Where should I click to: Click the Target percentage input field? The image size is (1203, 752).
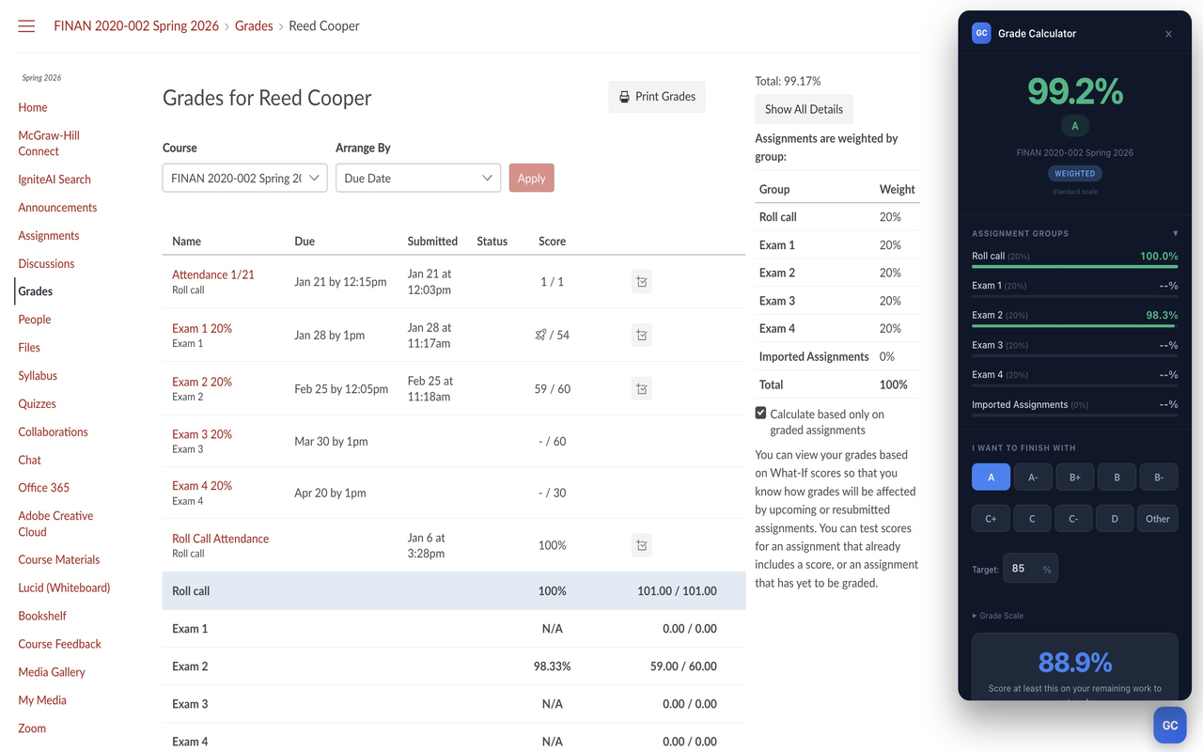click(1030, 569)
